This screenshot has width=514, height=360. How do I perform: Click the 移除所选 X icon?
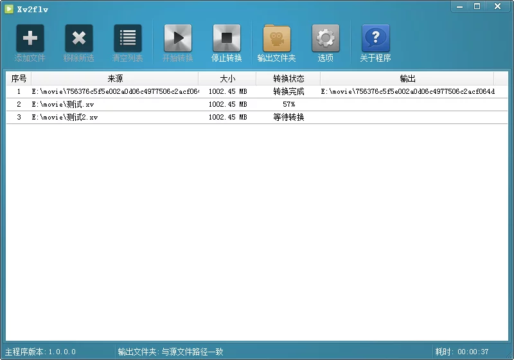coord(78,38)
